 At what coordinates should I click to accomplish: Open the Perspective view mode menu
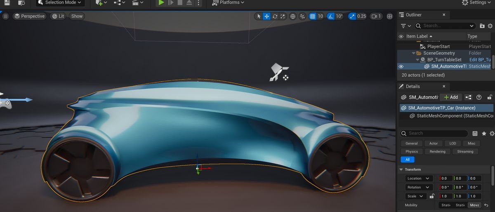click(x=29, y=16)
